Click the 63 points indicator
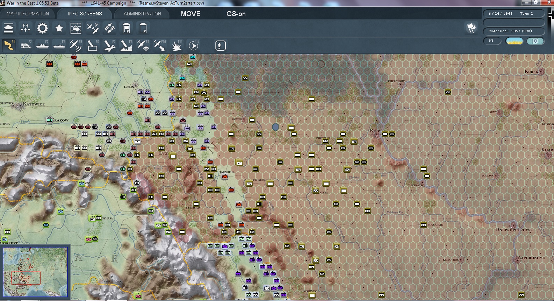 (492, 41)
